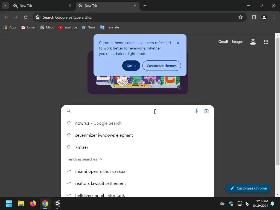Open Translate bookmark
This screenshot has height=210, width=280.
pos(110,27)
